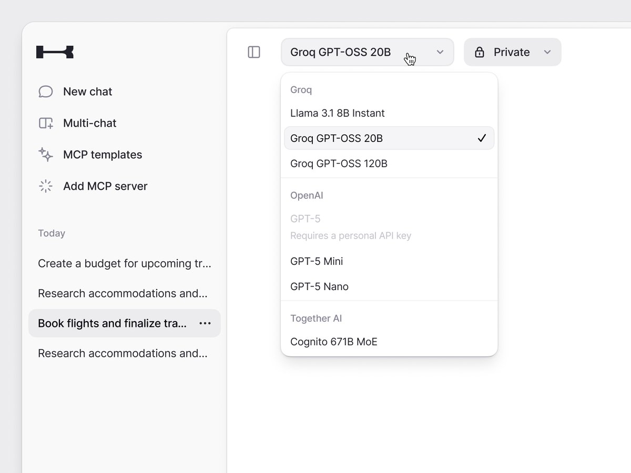
Task: Click the Add MCP server spinner icon
Action: (46, 186)
